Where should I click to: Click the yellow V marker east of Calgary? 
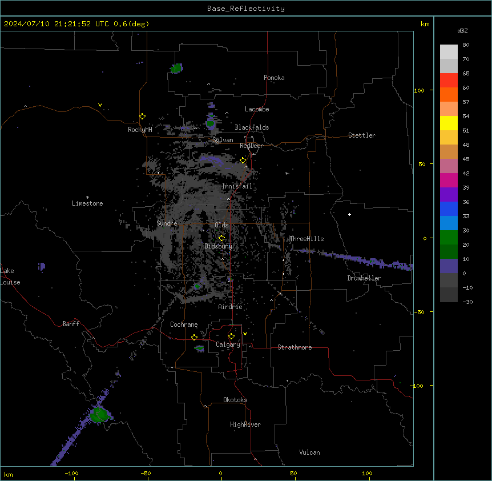pos(245,334)
